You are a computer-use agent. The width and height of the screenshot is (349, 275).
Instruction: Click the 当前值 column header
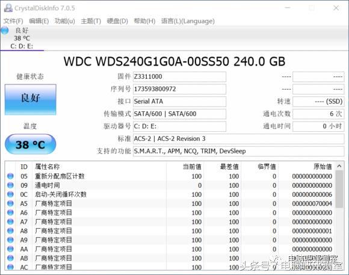[185, 167]
